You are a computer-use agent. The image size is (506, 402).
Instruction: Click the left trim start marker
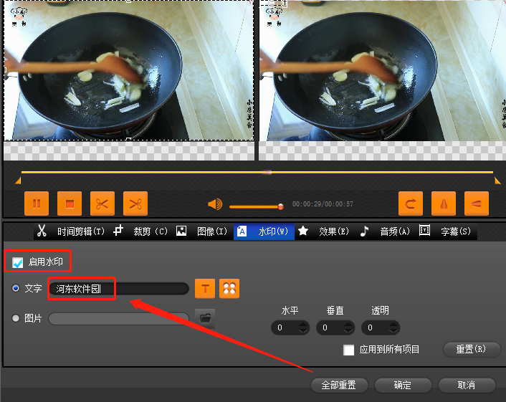point(18,181)
